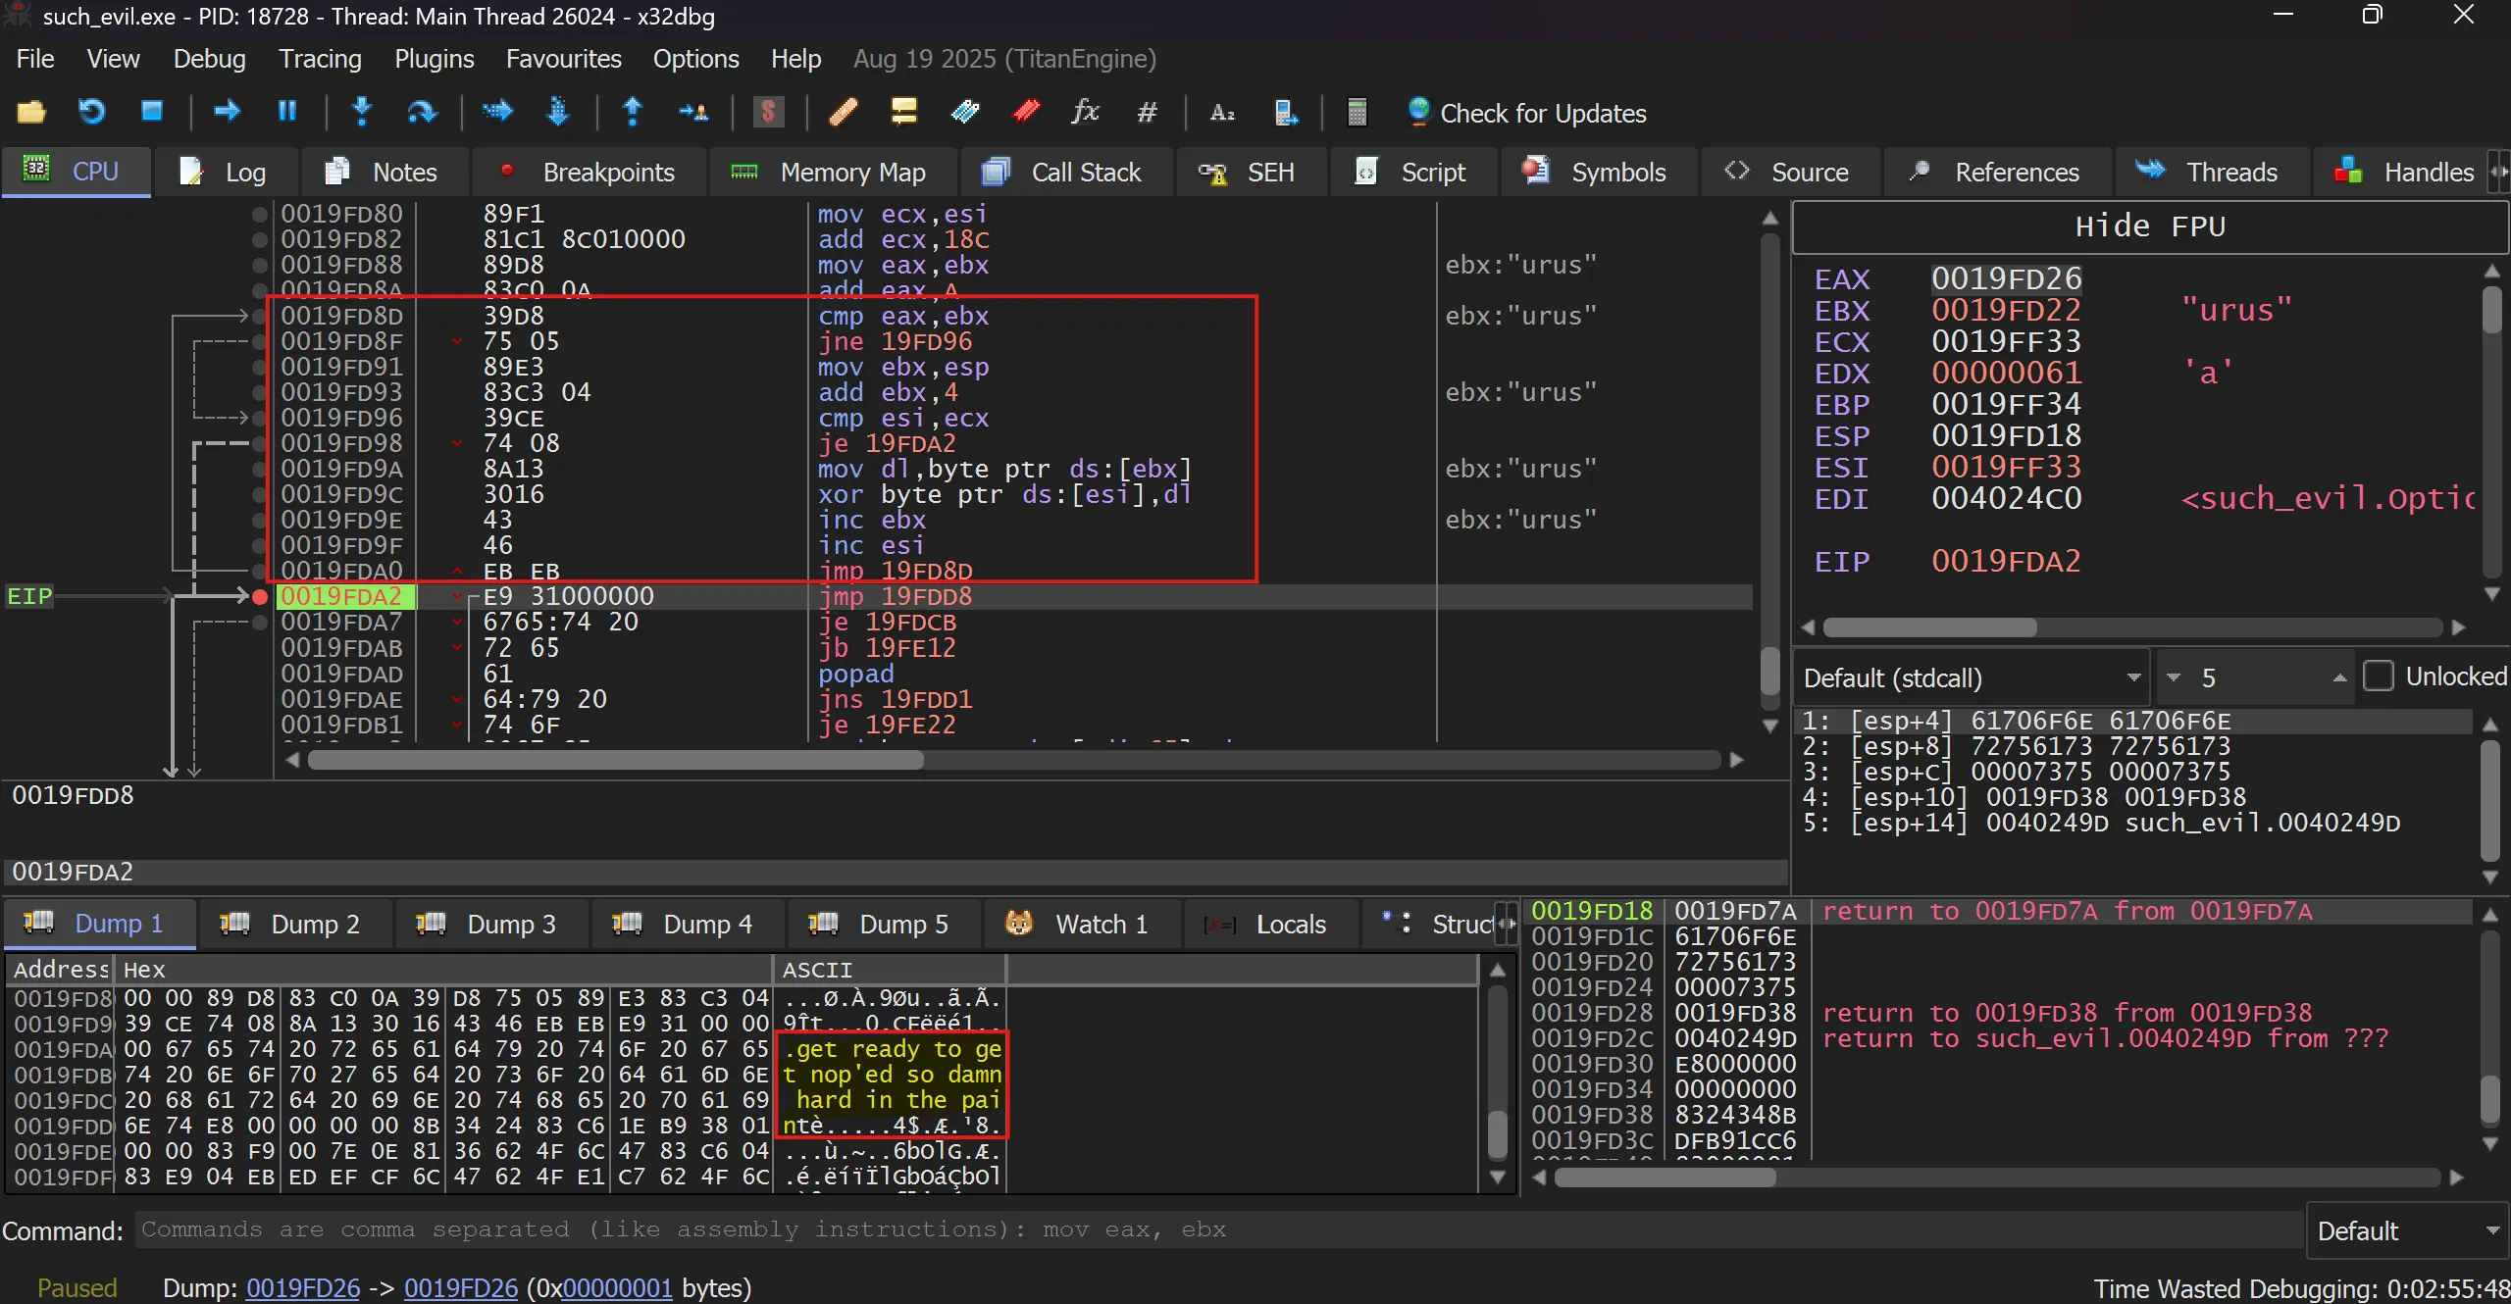The width and height of the screenshot is (2511, 1304).
Task: Click the fx functions icon
Action: point(1085,112)
